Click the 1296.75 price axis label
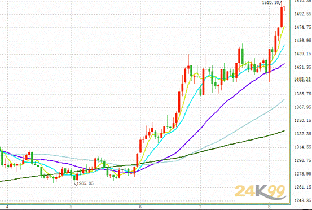The height and width of the screenshot is (210, 312). (x=303, y=160)
